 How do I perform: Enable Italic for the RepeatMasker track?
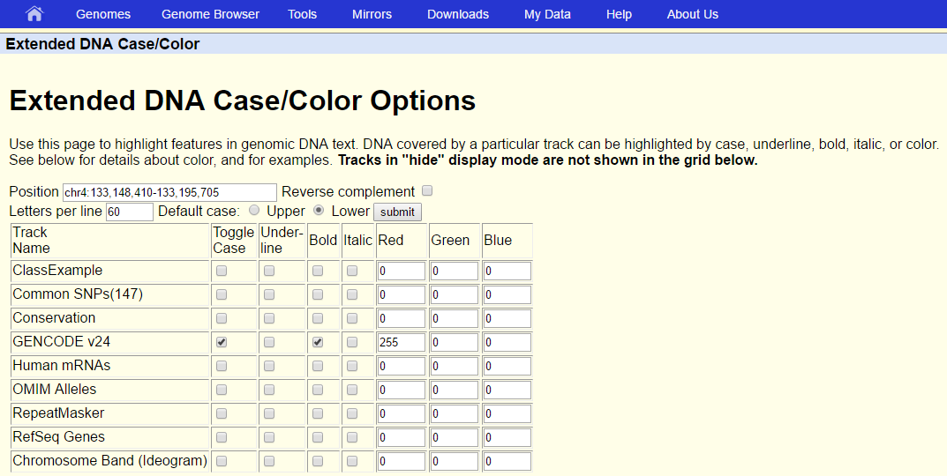[352, 413]
